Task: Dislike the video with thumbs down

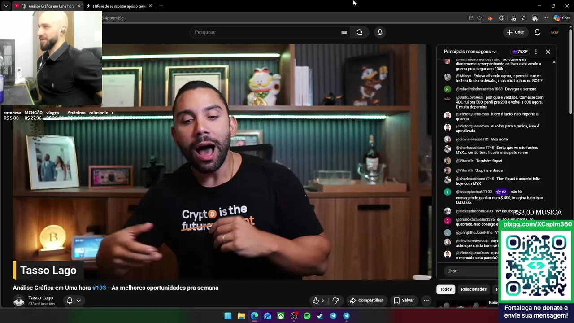Action: click(x=335, y=301)
